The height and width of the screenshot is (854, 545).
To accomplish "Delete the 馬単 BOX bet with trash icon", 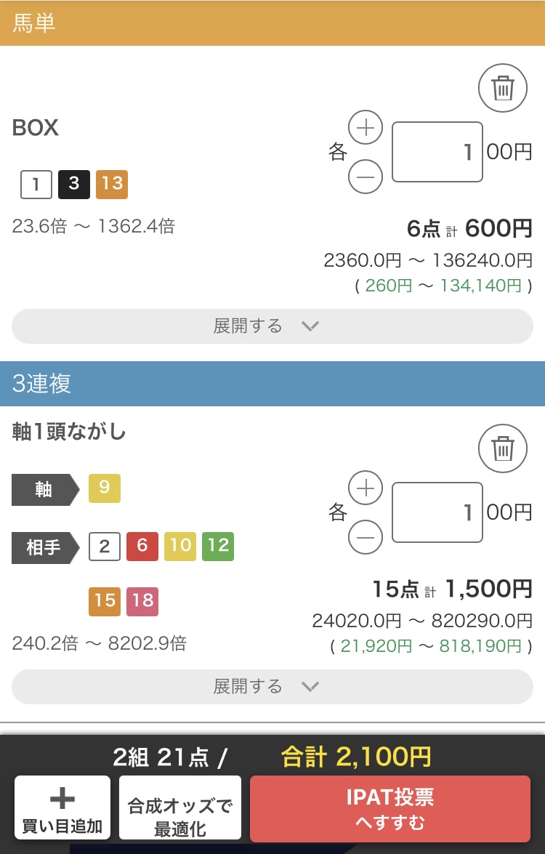I will (503, 88).
